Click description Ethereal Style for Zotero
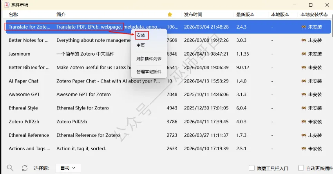333x174 pixels. (x=83, y=108)
